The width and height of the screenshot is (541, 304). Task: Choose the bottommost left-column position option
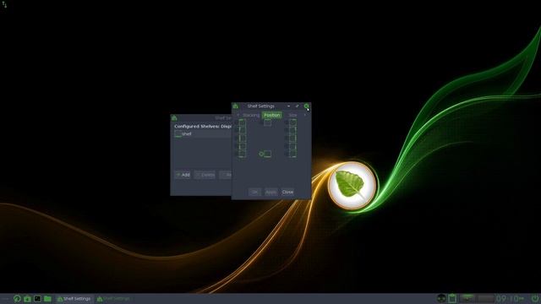click(241, 154)
